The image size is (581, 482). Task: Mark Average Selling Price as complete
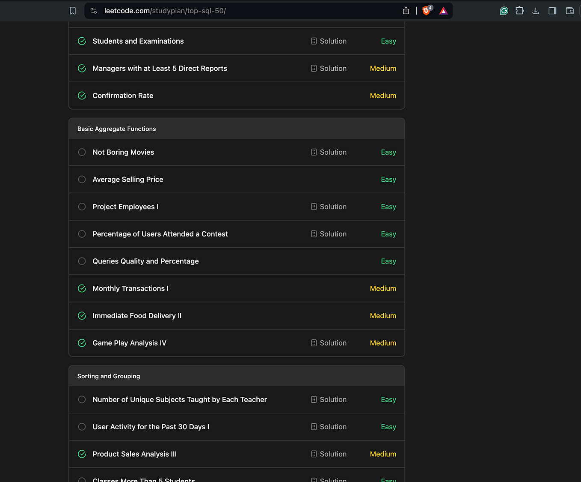(x=82, y=180)
